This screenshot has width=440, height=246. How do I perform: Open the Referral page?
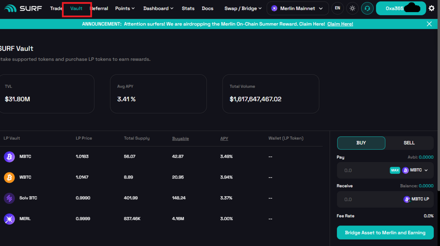(x=99, y=8)
